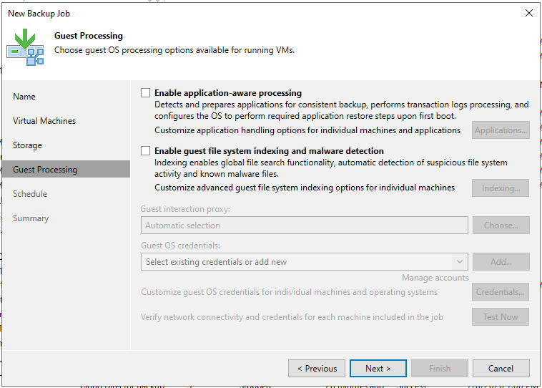Click the Next button
The image size is (542, 388).
[378, 368]
